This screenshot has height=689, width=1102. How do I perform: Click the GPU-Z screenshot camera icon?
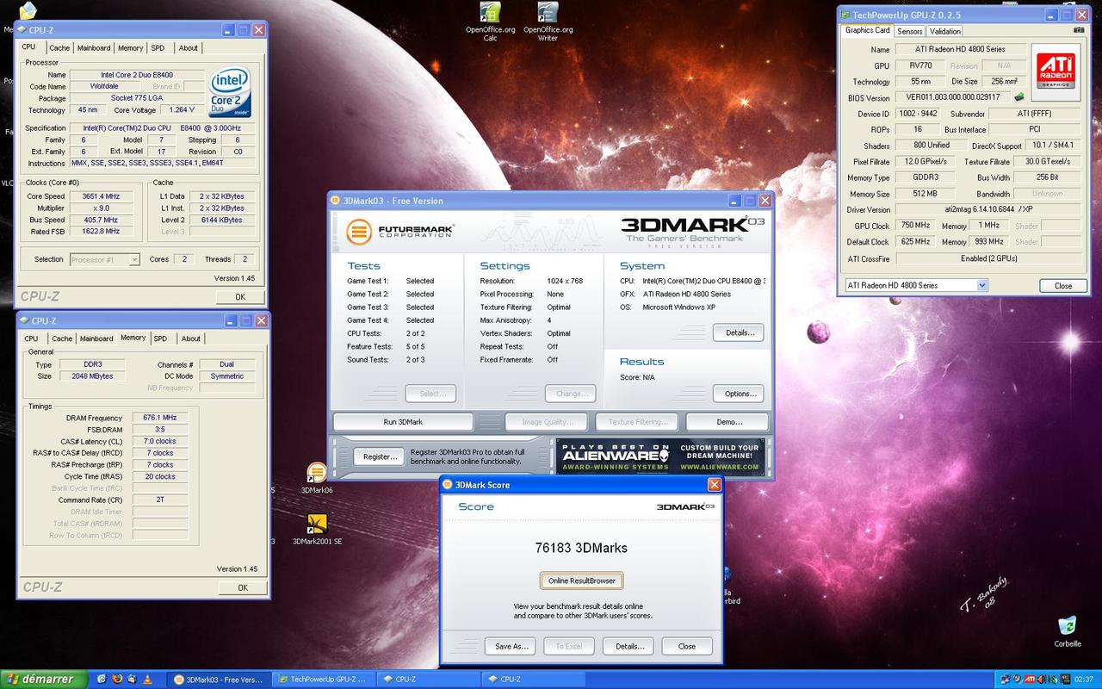(1078, 31)
